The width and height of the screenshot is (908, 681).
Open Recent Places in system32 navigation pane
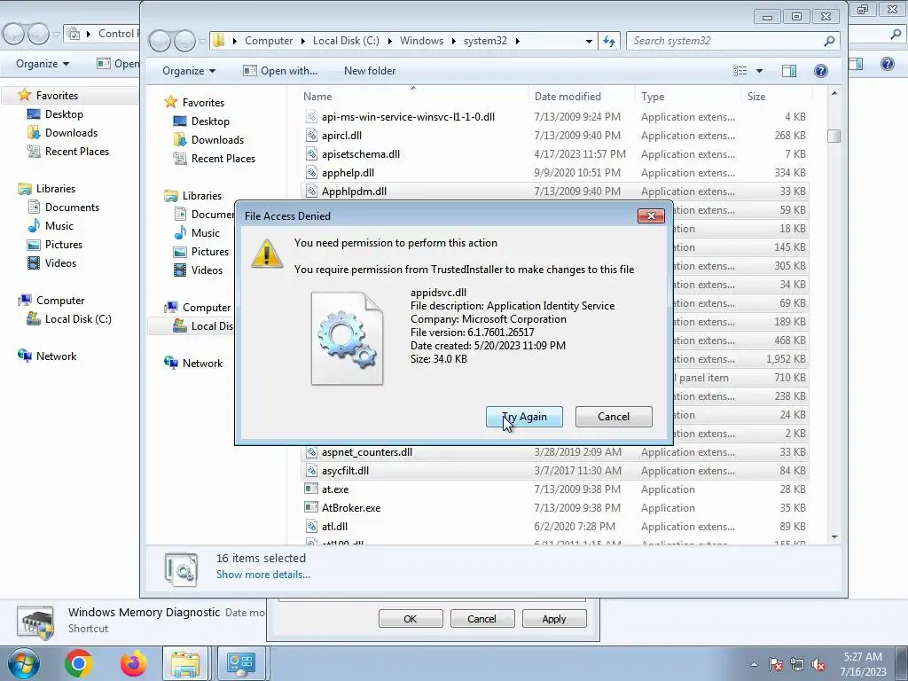[x=223, y=158]
